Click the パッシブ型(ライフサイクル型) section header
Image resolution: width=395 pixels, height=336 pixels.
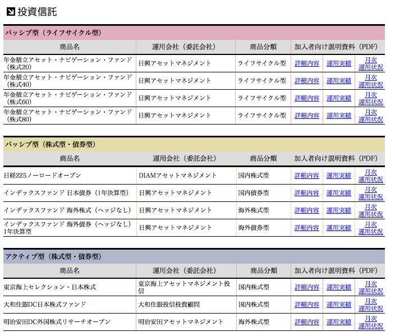(194, 33)
